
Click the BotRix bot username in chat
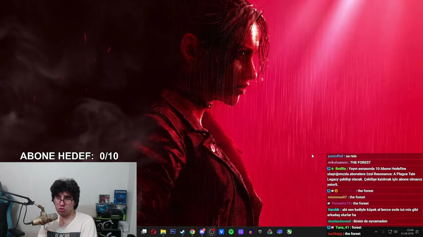click(341, 169)
